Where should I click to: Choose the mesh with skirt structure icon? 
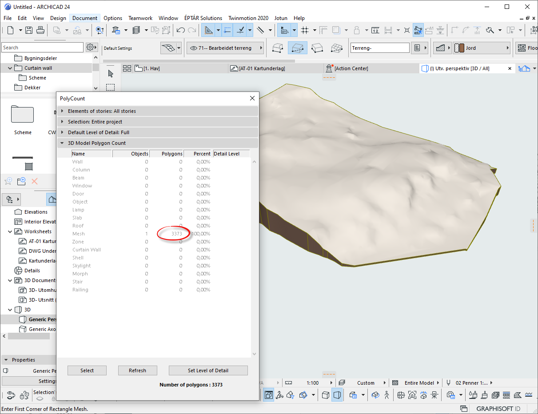click(297, 48)
